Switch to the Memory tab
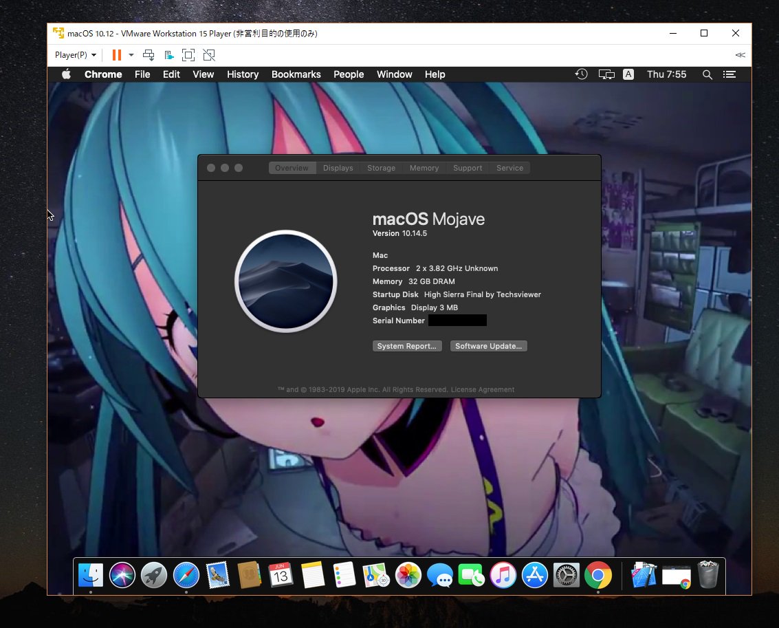779x628 pixels. point(424,168)
